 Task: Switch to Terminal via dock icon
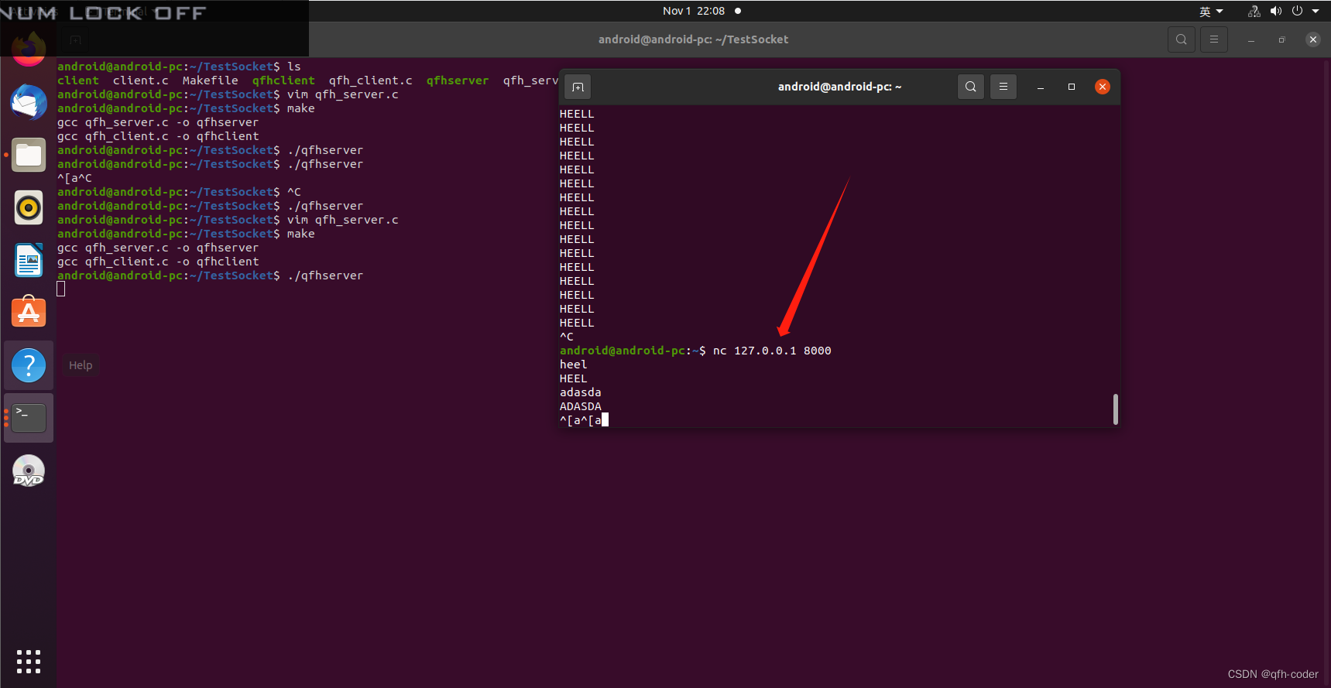click(x=29, y=418)
